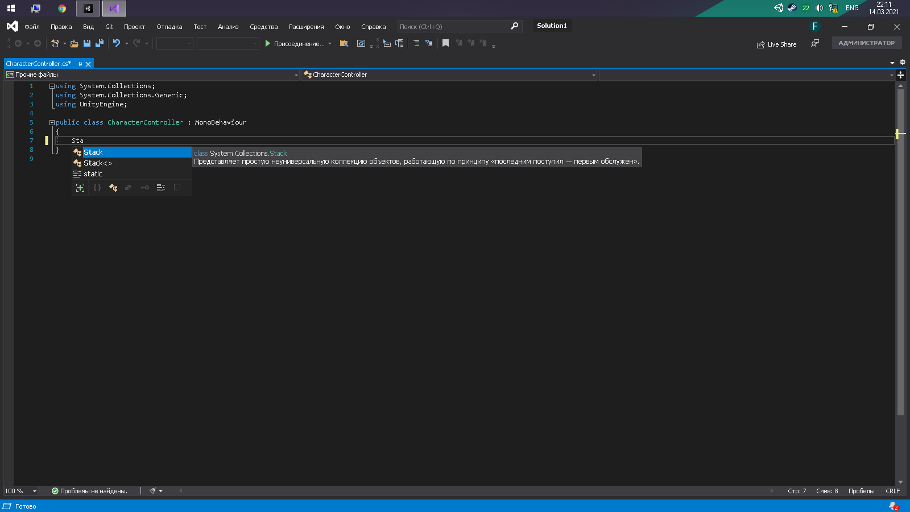Image resolution: width=910 pixels, height=512 pixels.
Task: Click the Стр: 7 line indicator
Action: 797,491
